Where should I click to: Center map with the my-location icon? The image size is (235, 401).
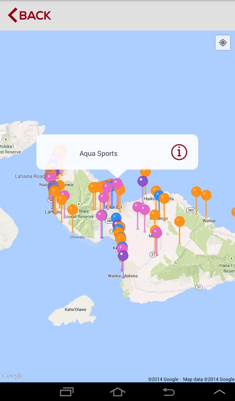pyautogui.click(x=223, y=43)
